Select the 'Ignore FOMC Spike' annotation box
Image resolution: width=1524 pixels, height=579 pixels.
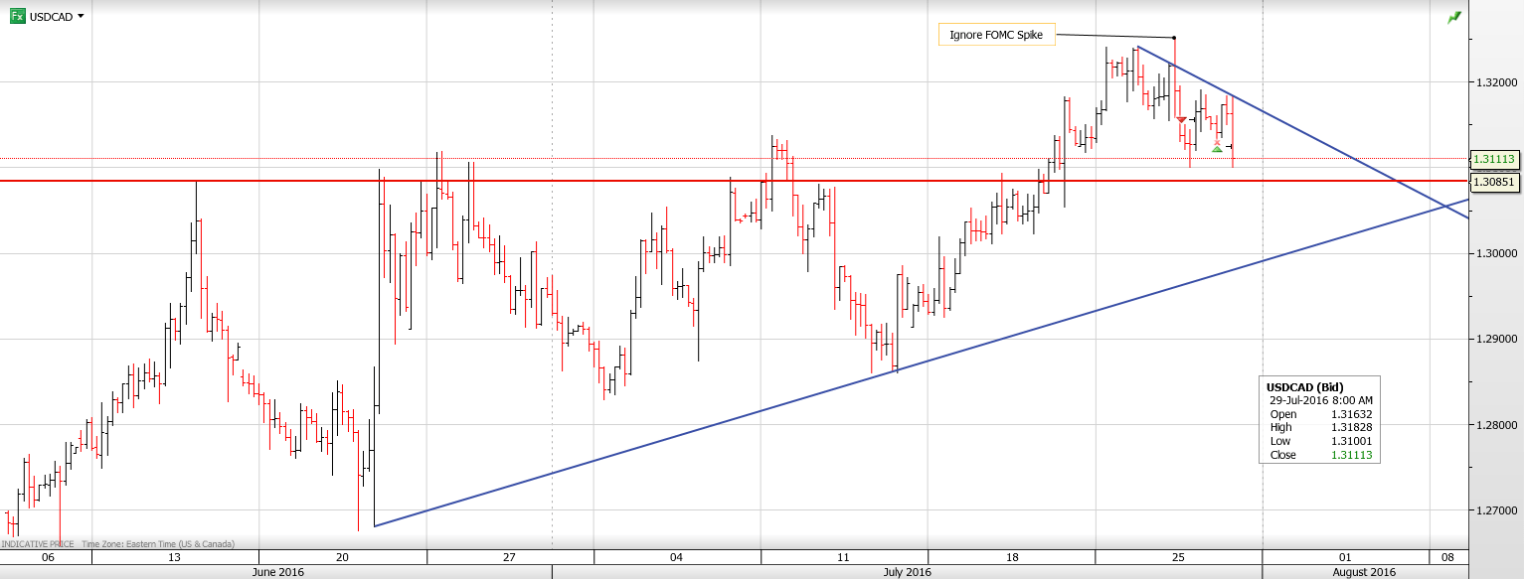(x=997, y=34)
